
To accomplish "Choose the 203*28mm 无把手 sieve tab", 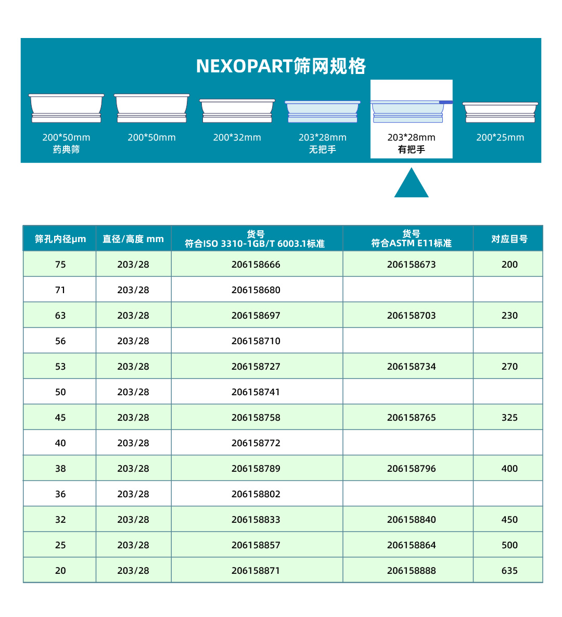I will (322, 127).
